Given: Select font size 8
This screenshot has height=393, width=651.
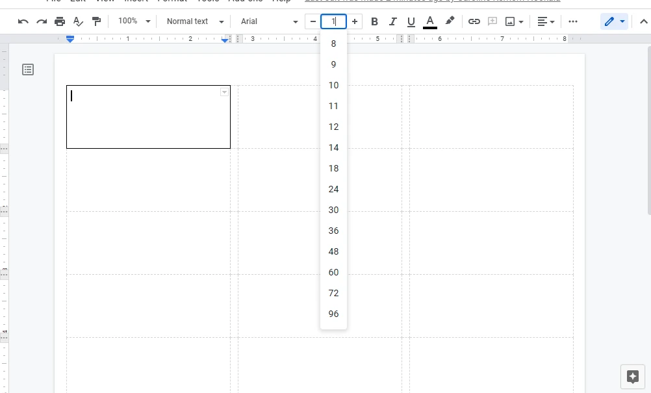Looking at the screenshot, I should (333, 44).
